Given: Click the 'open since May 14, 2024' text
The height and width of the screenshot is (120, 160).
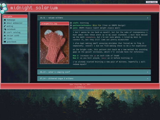Looking at the screenshot, I should pos(80,84).
